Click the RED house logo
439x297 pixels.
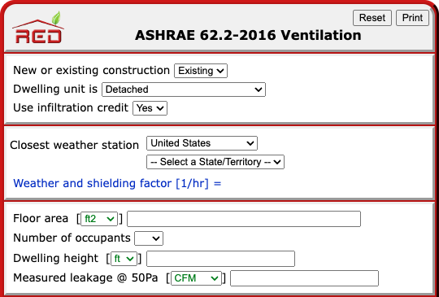pyautogui.click(x=38, y=28)
